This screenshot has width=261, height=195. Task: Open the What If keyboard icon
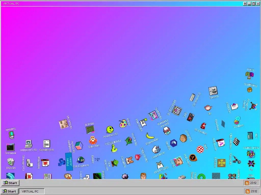[x=90, y=129]
